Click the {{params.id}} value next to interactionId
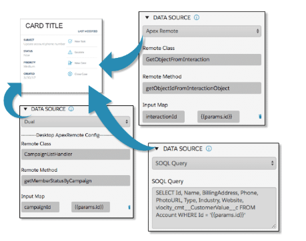Viewport: 306px width, 241px height. point(219,117)
